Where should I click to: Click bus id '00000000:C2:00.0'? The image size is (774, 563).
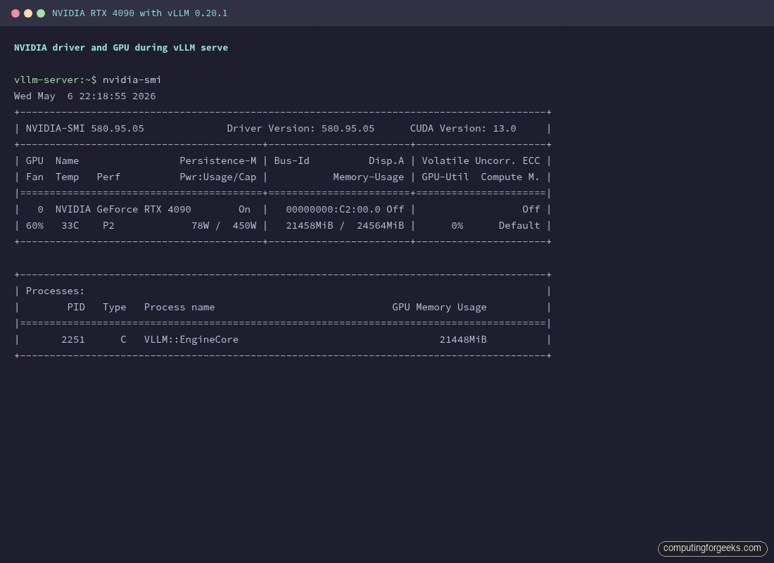point(334,210)
